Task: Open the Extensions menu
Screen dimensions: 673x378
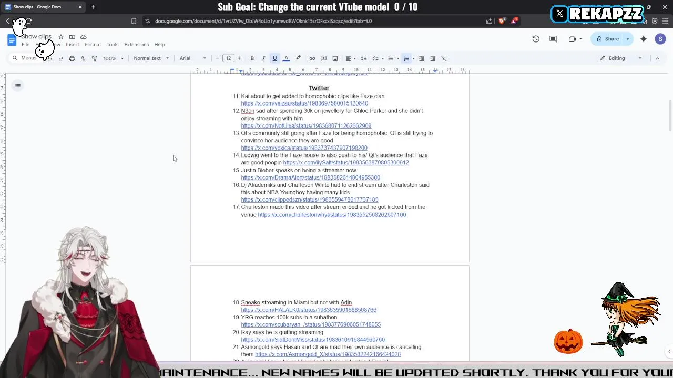Action: click(136, 45)
